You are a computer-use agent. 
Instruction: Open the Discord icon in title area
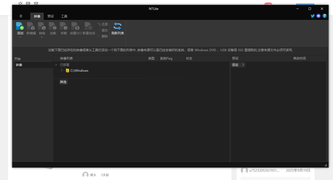click(x=318, y=16)
